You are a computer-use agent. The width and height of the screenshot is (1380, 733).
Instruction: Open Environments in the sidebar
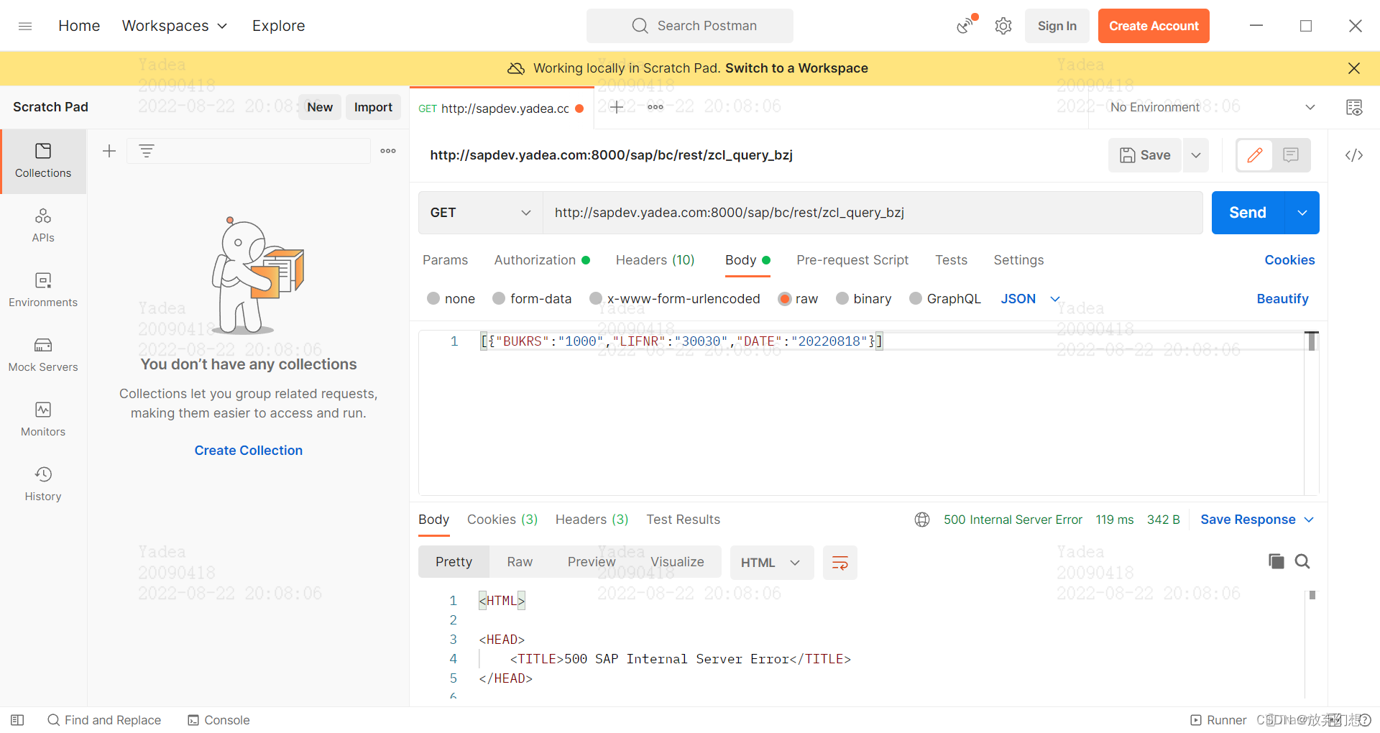tap(43, 290)
